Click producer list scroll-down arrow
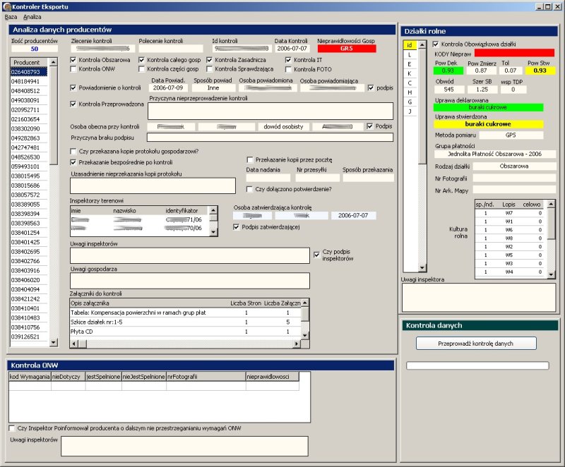Screen dimensions: 565x467 click(54, 342)
